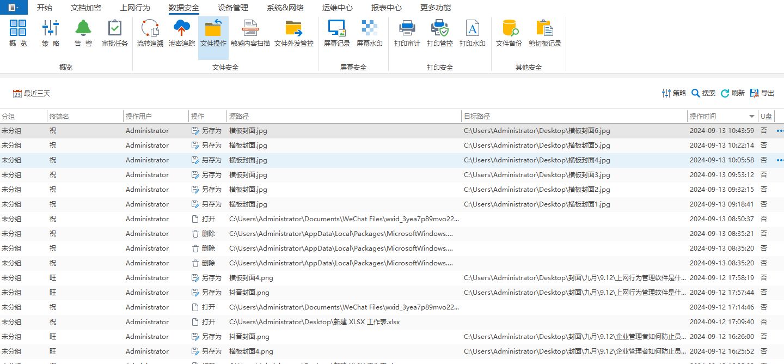Open more options on the 10:43:59 row
The height and width of the screenshot is (364, 784).
click(x=780, y=131)
